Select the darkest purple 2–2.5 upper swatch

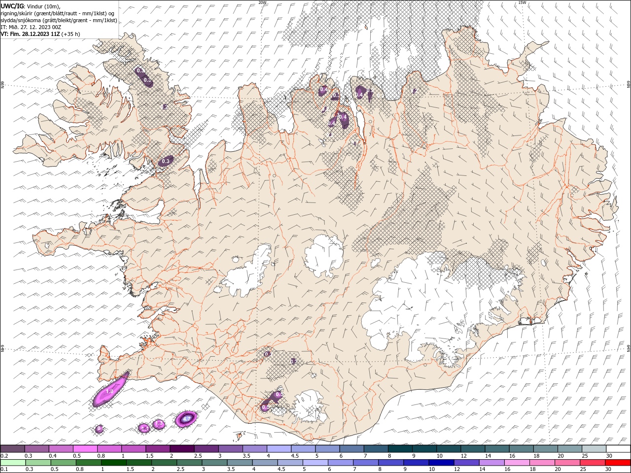[182, 449]
